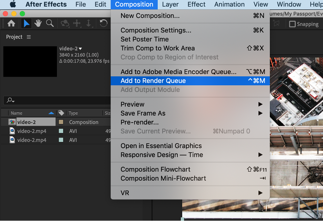323x221 pixels.
Task: Click the Home icon in toolbar
Action: (x=11, y=23)
